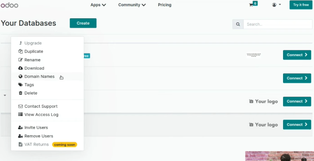
Task: Toggle the database row dropdown caret
Action: (x=5, y=95)
